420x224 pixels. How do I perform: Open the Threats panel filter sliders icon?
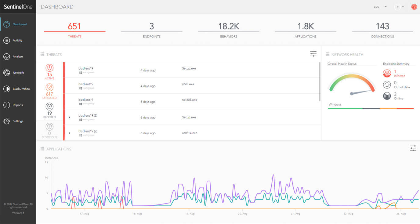313,54
